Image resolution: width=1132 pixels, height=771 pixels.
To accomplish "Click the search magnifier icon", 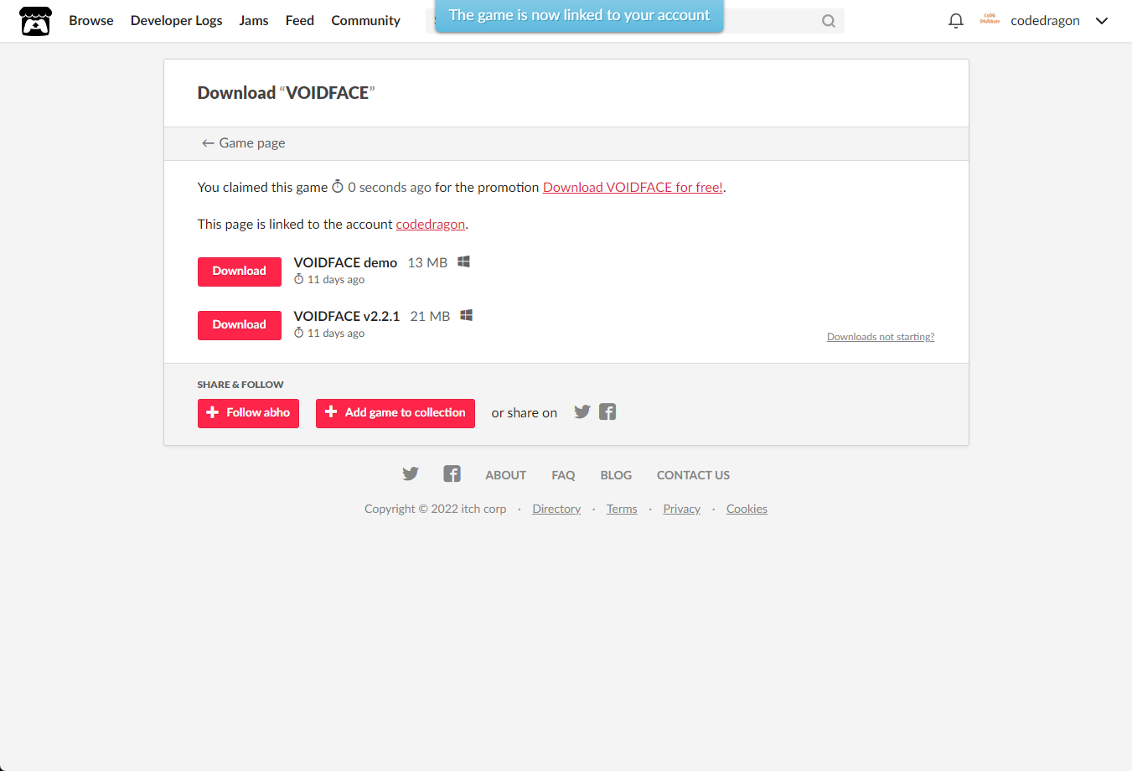I will (829, 21).
